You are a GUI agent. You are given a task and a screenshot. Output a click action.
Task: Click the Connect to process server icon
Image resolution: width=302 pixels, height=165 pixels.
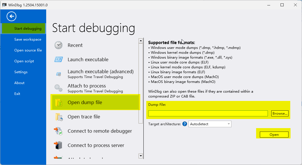(x=58, y=145)
